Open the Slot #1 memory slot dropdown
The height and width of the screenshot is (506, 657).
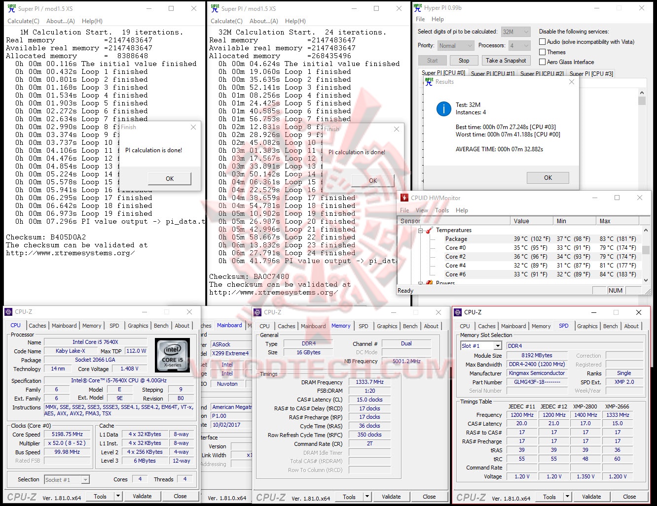pyautogui.click(x=481, y=346)
